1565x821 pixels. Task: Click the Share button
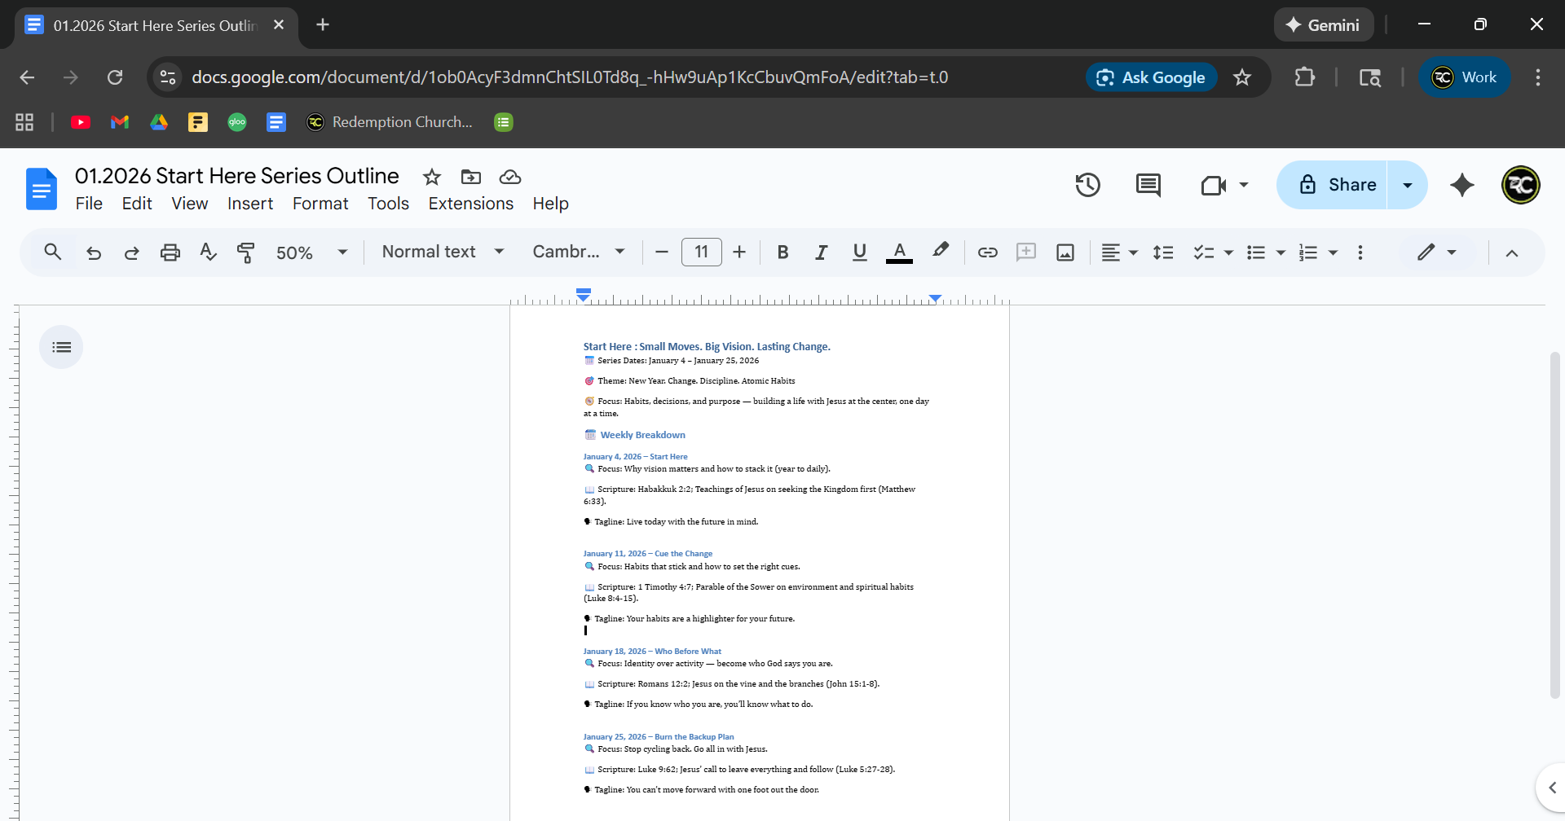point(1337,185)
